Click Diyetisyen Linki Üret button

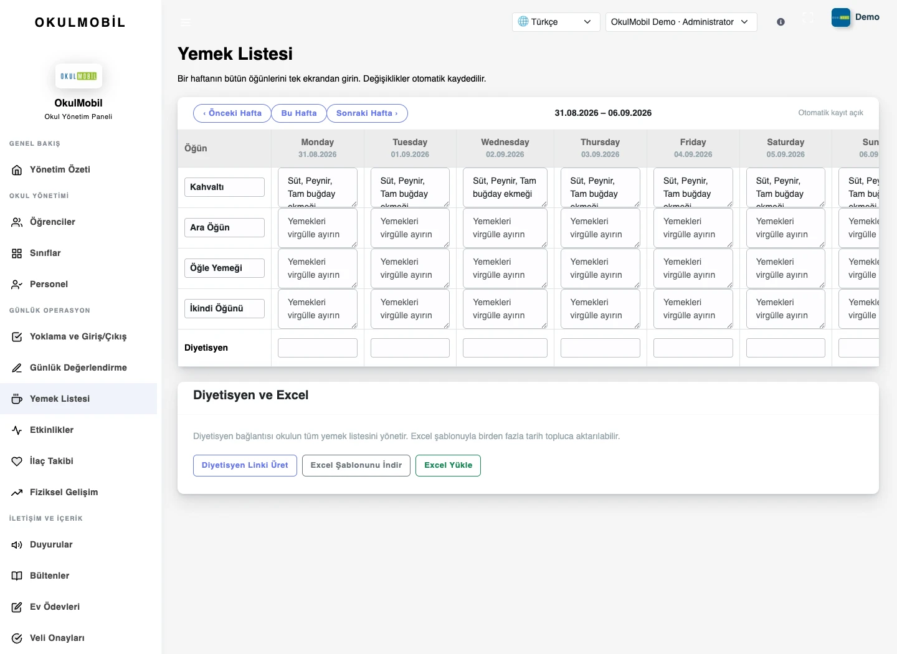pos(245,465)
